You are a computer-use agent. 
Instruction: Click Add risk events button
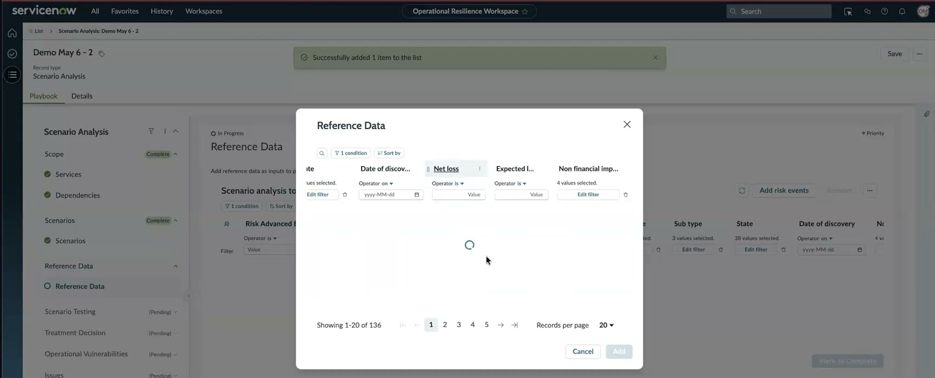click(784, 191)
